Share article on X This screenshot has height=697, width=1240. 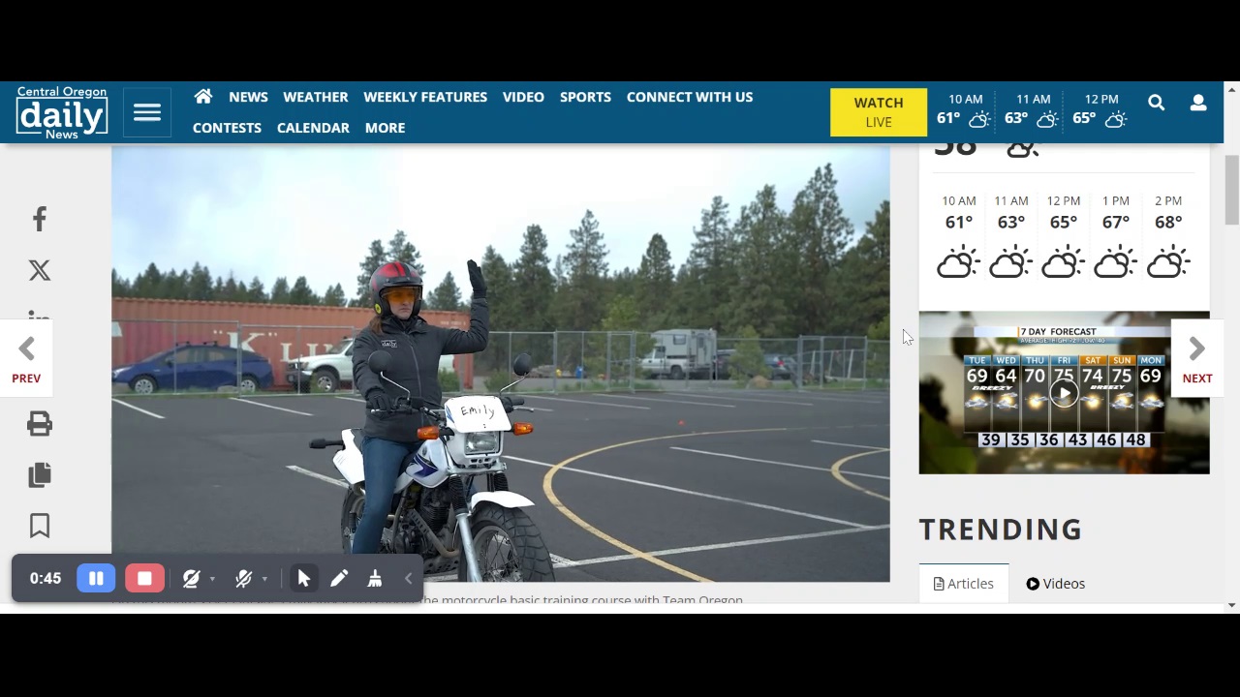[40, 270]
